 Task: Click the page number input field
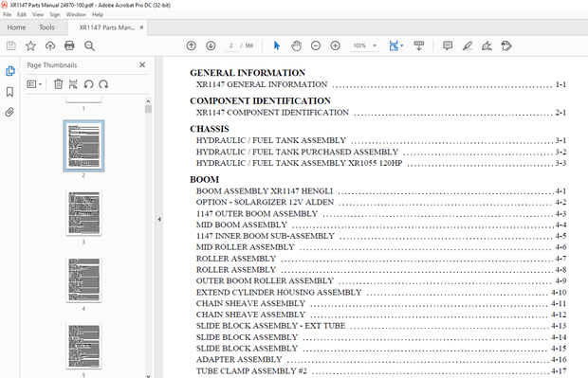pyautogui.click(x=231, y=45)
